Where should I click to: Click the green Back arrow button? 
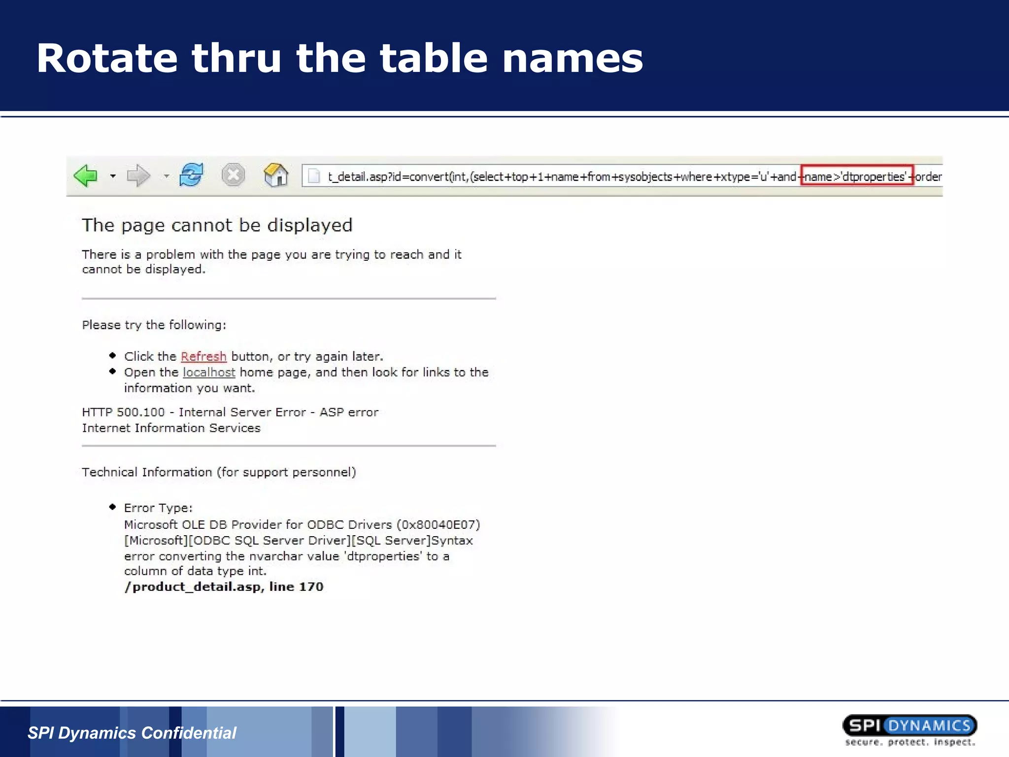tap(86, 175)
